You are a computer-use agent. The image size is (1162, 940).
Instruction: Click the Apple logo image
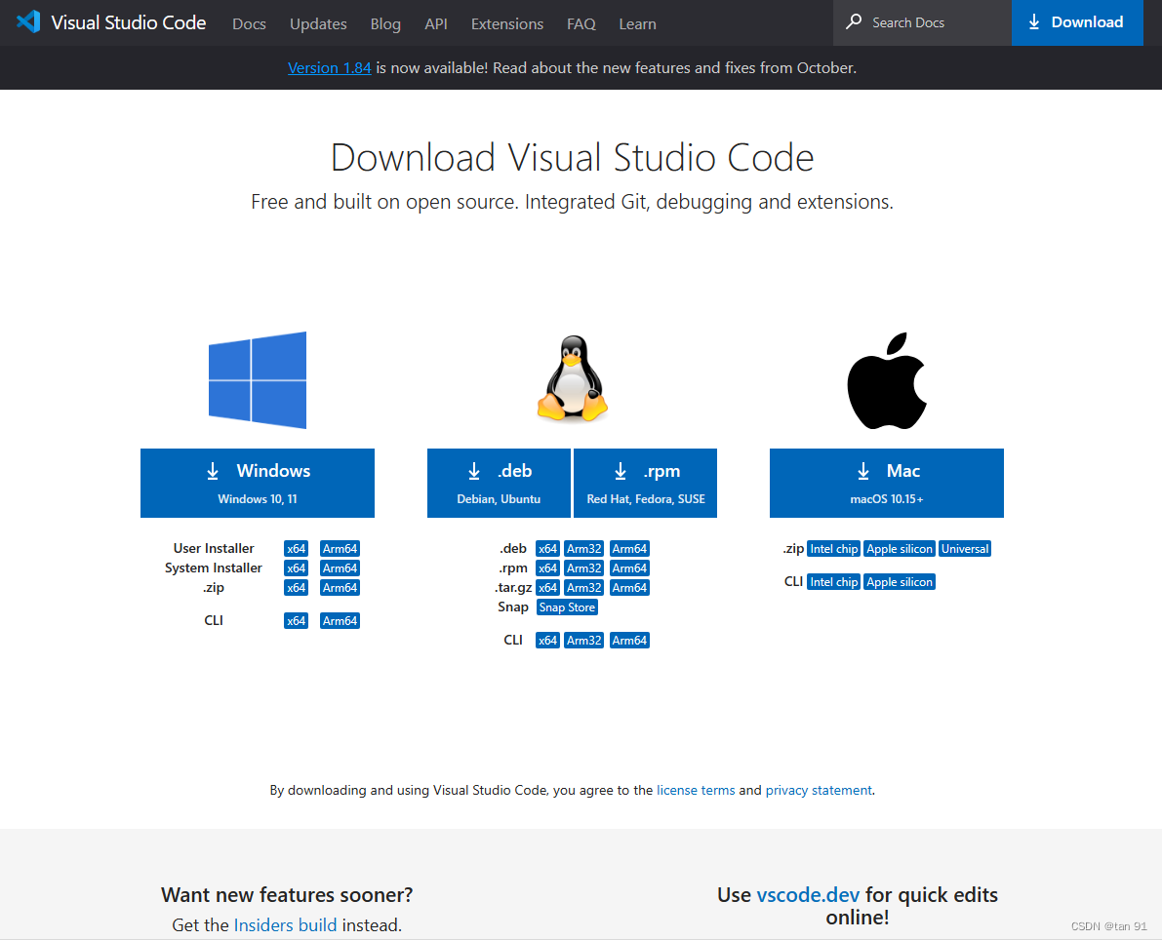pyautogui.click(x=886, y=380)
